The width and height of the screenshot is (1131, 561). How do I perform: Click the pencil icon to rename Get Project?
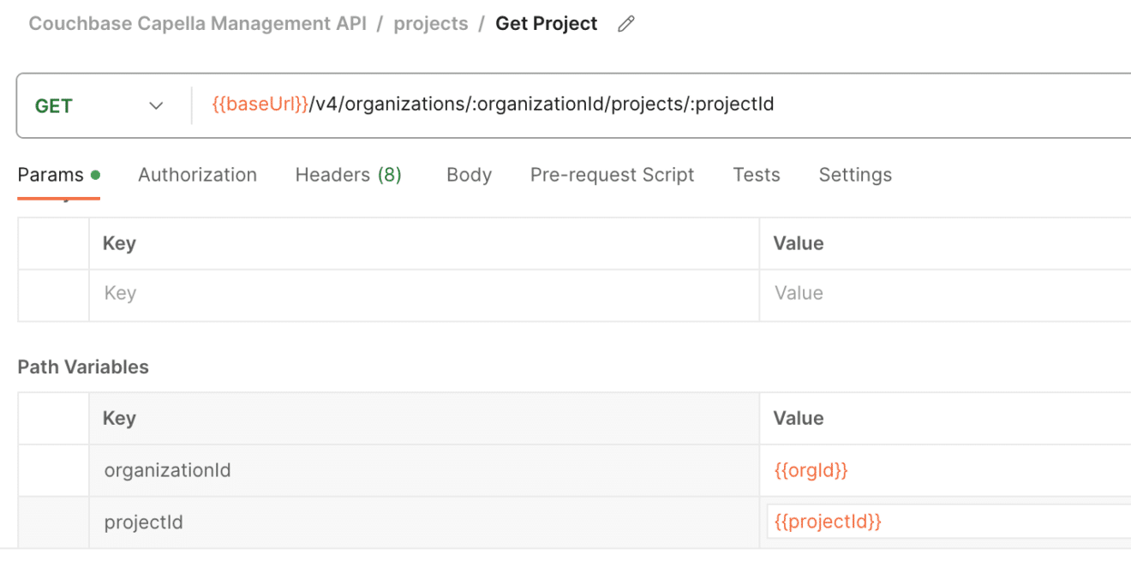tap(625, 23)
